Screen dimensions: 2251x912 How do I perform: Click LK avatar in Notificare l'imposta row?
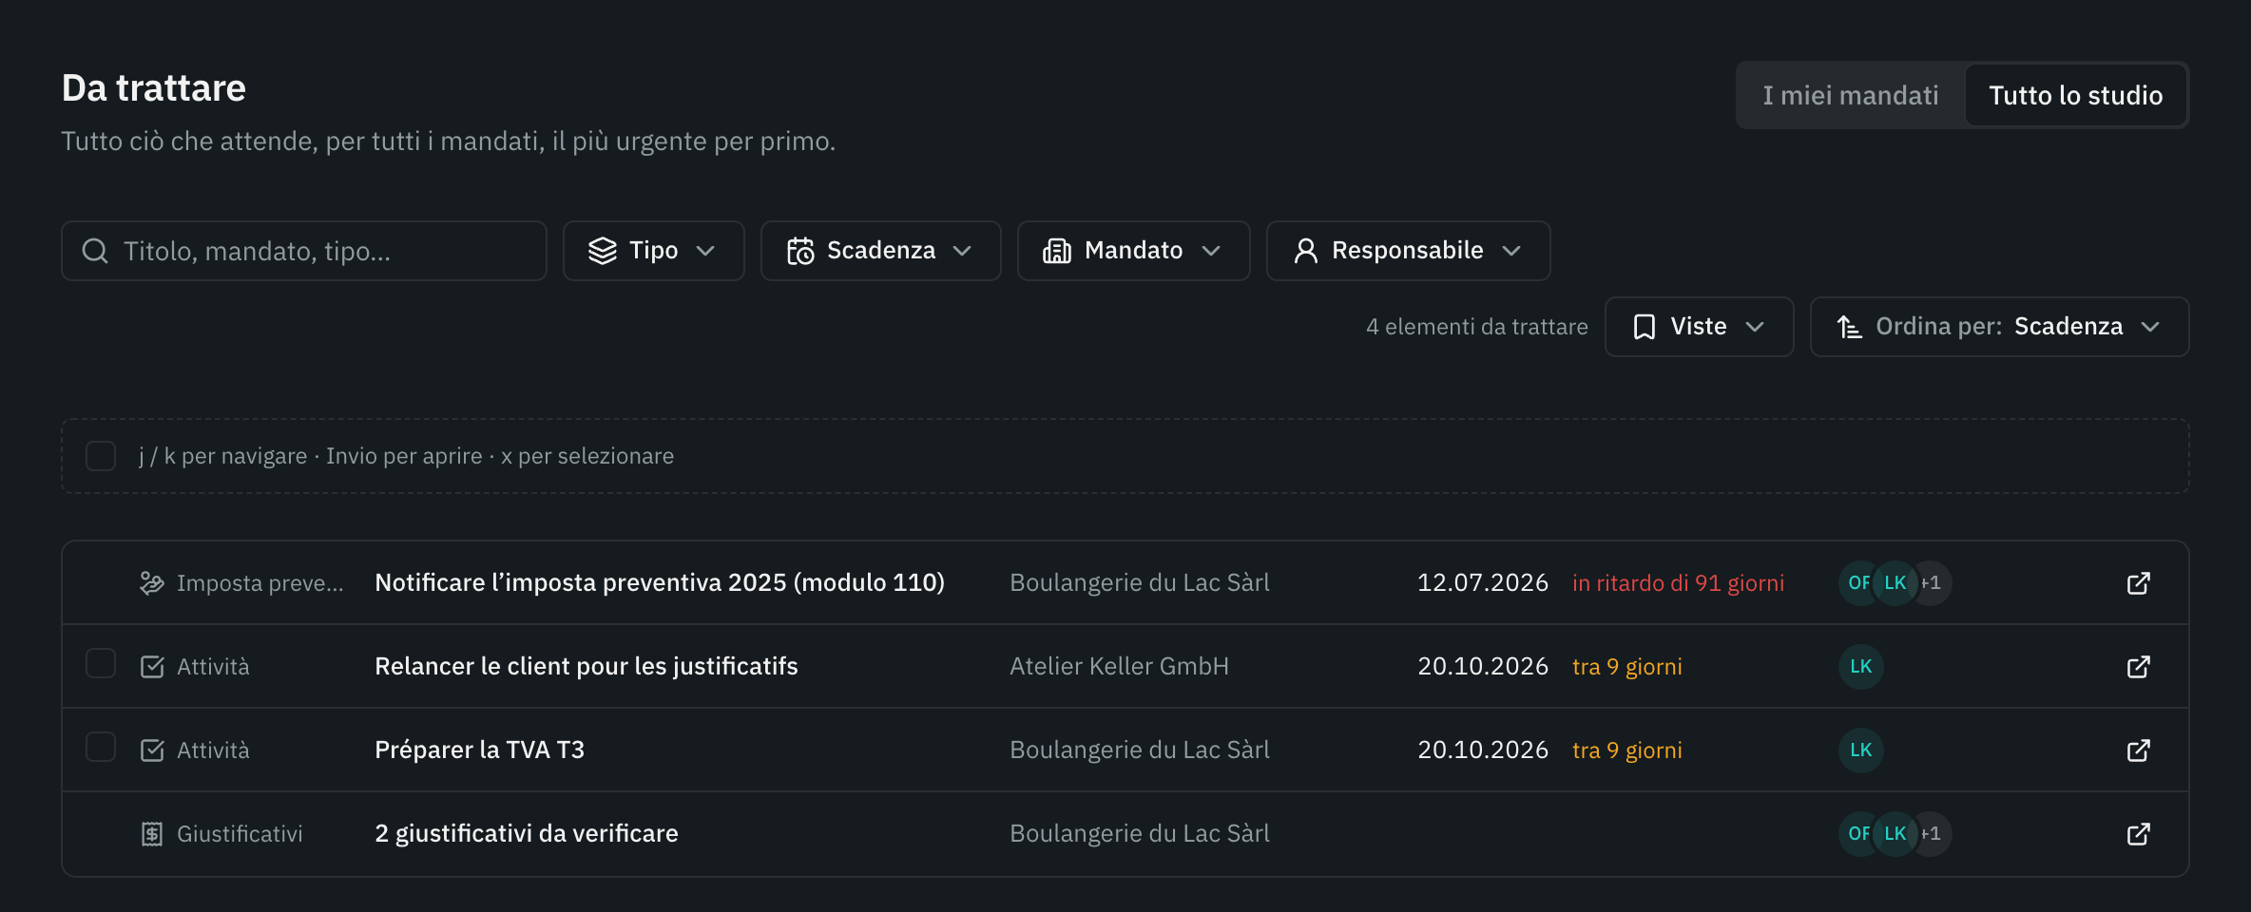point(1895,583)
